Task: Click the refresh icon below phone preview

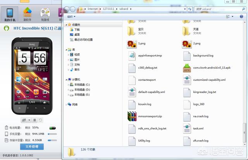Action: [x=40, y=120]
